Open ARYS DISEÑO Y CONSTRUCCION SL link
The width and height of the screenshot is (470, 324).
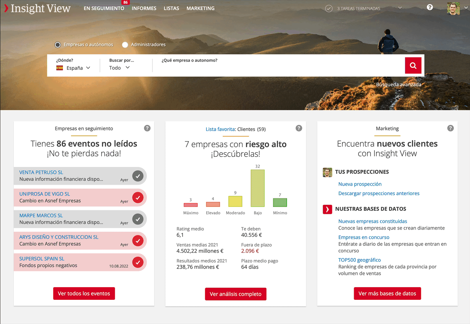[x=59, y=237]
